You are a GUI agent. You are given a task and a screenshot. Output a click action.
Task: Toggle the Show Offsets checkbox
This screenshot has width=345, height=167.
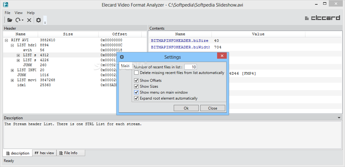click(136, 81)
